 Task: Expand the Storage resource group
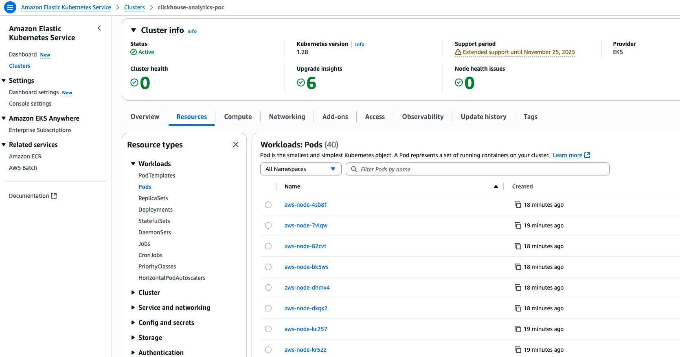click(x=133, y=338)
